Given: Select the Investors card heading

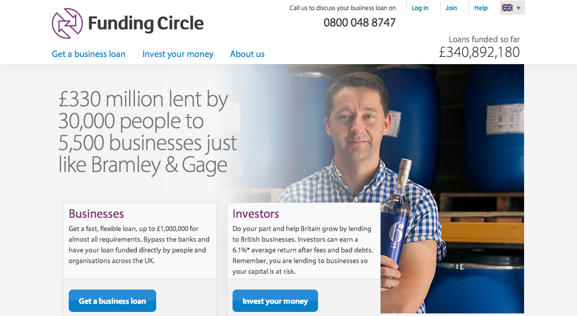Looking at the screenshot, I should pos(256,214).
